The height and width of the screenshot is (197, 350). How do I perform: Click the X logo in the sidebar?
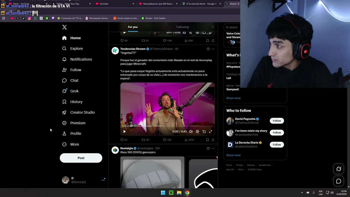[65, 27]
